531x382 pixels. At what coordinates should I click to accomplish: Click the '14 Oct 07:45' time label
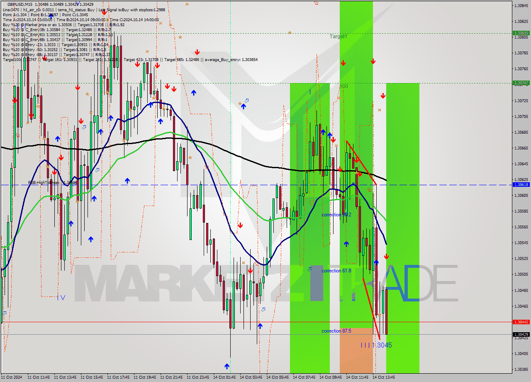(x=304, y=377)
